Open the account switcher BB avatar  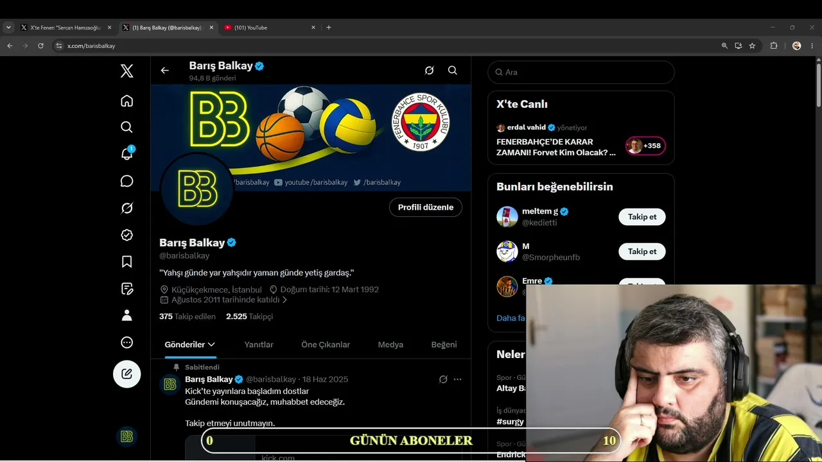[x=127, y=436]
